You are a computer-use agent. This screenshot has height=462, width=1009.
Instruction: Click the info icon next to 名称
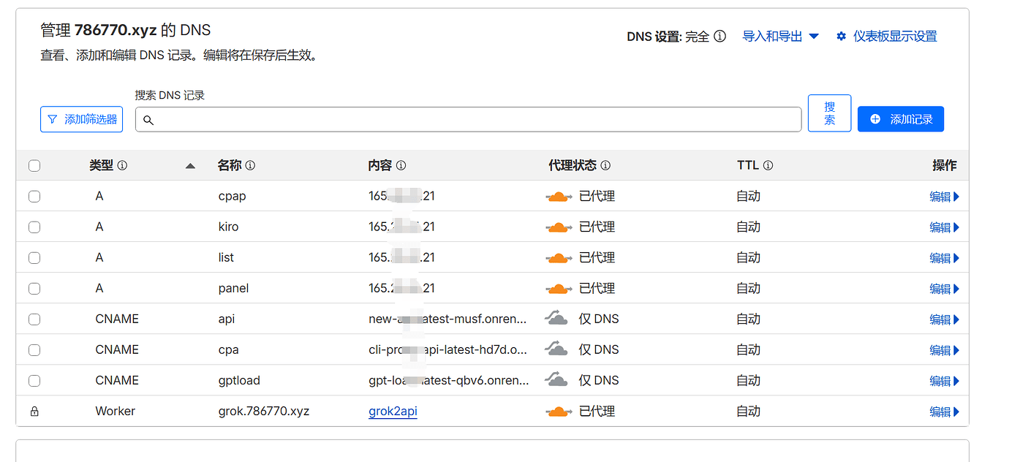click(x=250, y=166)
